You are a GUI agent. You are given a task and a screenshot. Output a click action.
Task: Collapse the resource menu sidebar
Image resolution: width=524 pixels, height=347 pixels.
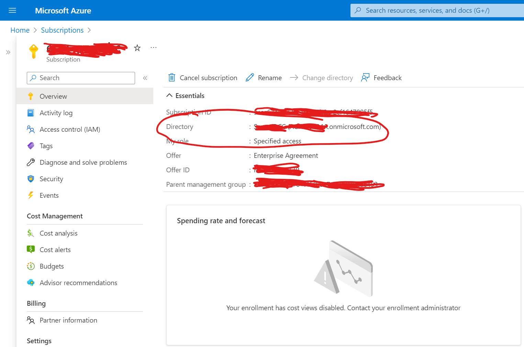coord(145,78)
